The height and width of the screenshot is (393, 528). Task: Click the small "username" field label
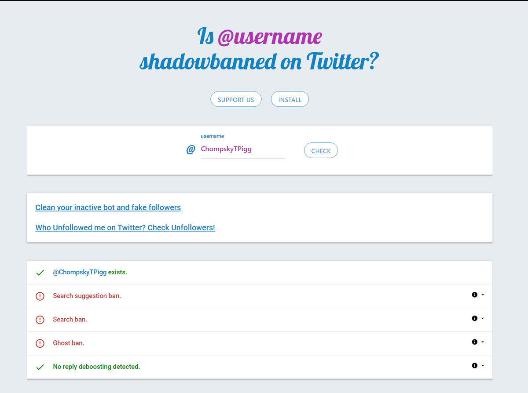(212, 136)
